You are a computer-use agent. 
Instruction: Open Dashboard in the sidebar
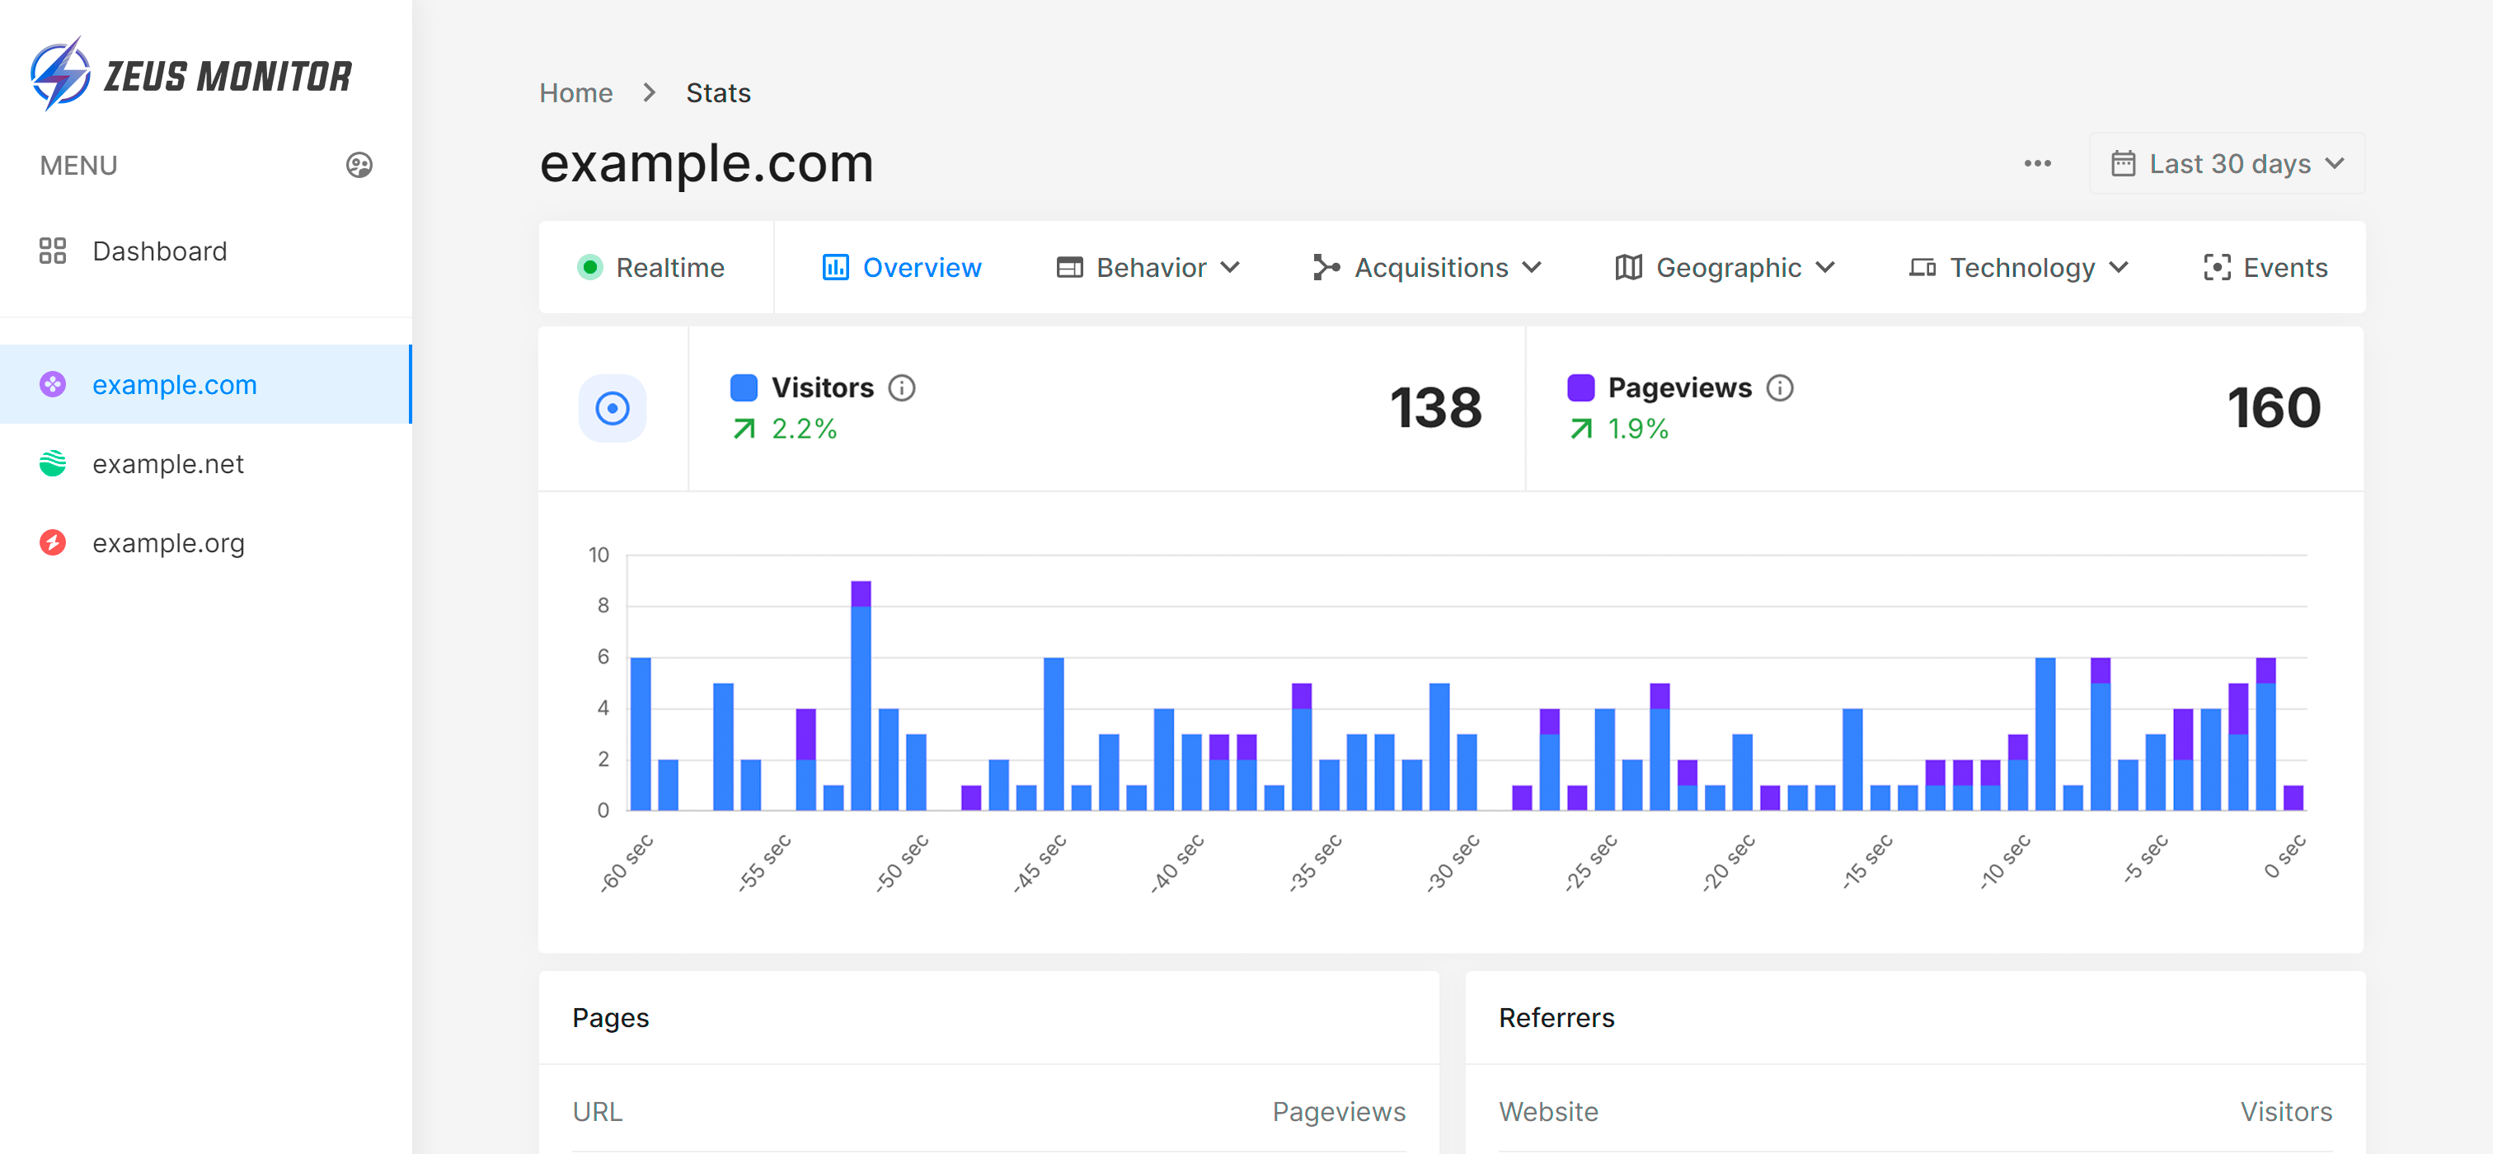coord(205,251)
